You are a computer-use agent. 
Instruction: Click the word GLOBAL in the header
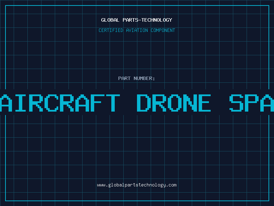tap(110, 20)
